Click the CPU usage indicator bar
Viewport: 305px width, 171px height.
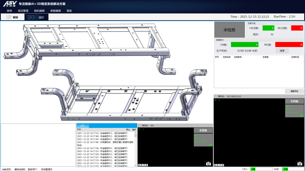click(x=261, y=169)
